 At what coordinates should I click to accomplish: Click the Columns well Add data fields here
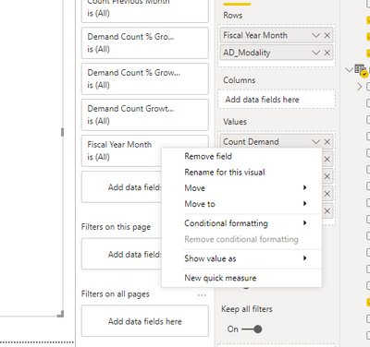[277, 100]
